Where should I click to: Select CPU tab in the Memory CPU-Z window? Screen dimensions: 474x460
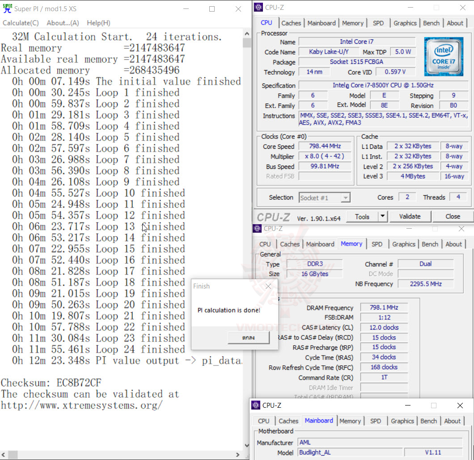tap(265, 244)
